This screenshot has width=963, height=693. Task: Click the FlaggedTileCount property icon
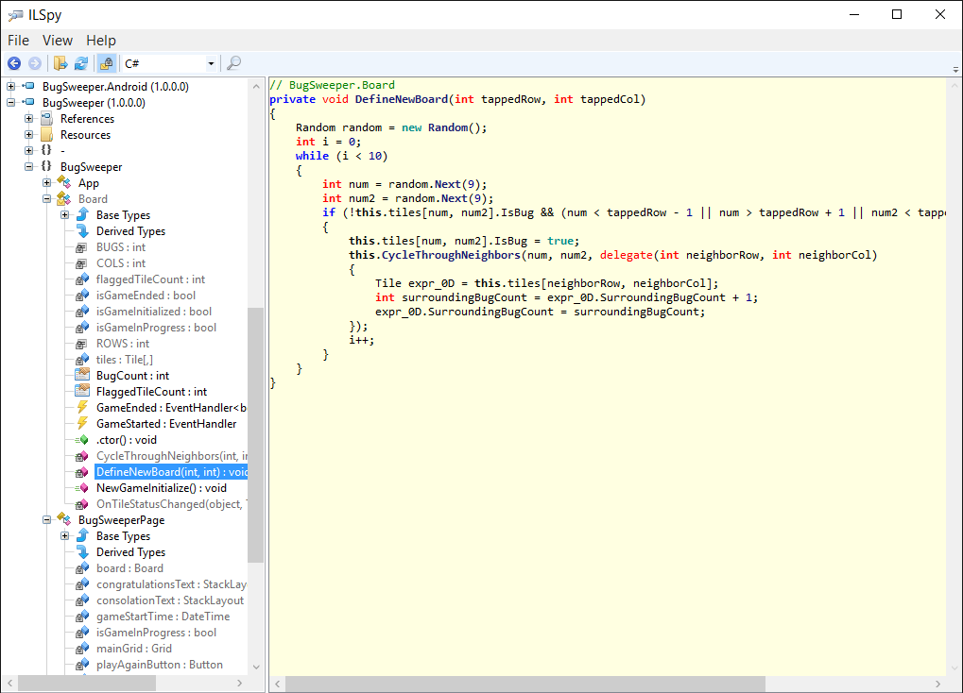[82, 391]
